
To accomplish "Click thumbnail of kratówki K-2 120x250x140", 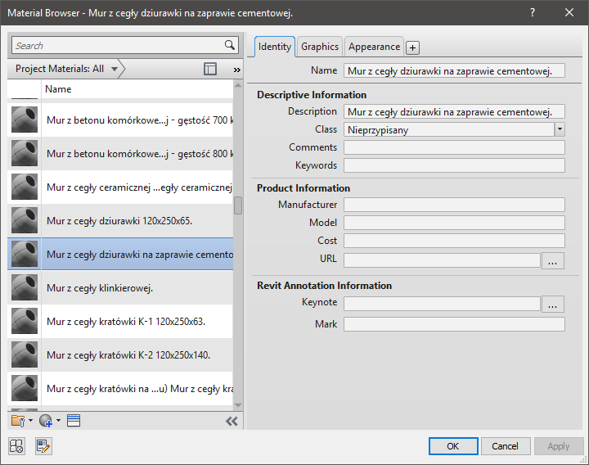I will click(x=25, y=354).
